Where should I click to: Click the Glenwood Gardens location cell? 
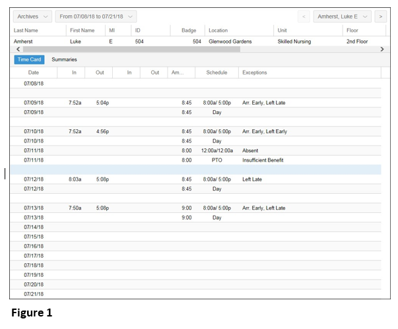230,42
